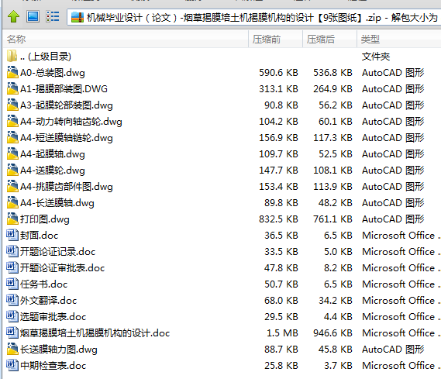Click the icon of A0-总装图.dwg
The height and width of the screenshot is (379, 441).
point(12,72)
